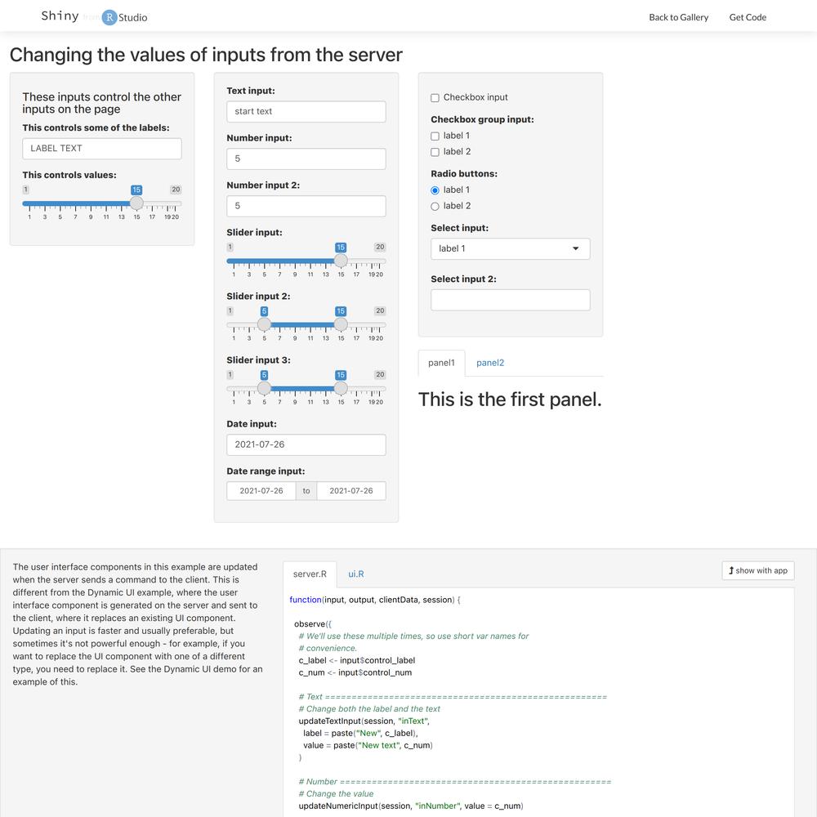Click the Back to Gallery link
Screen dimensions: 817x817
coord(678,17)
